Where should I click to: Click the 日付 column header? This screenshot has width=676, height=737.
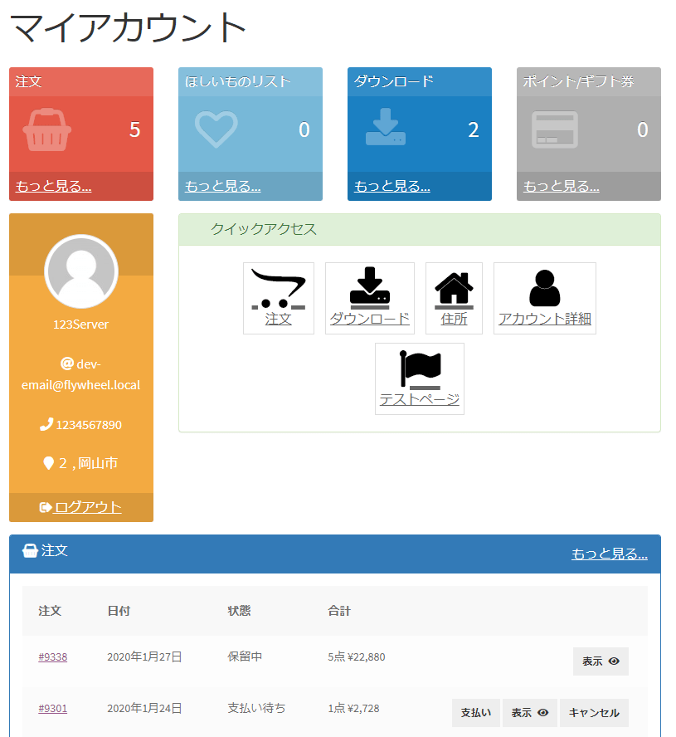click(x=119, y=611)
